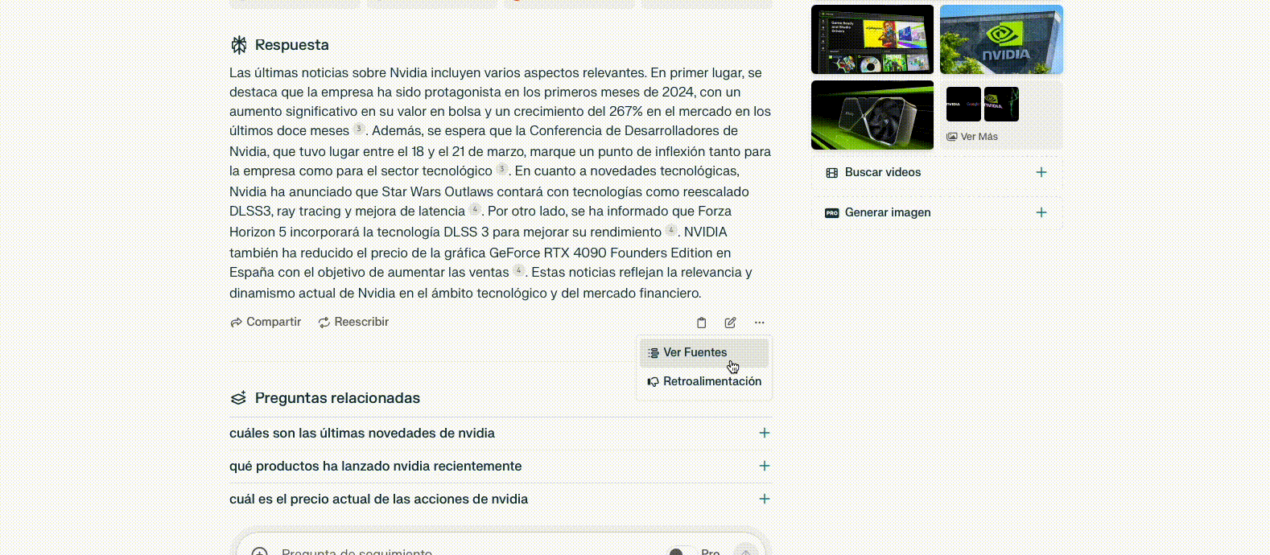Click the edit query pencil icon

pyautogui.click(x=730, y=323)
